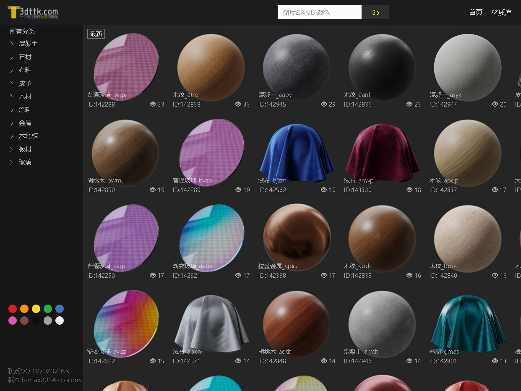
Task: Open the 木纹_atre wood sphere thumbnail
Action: pyautogui.click(x=211, y=67)
